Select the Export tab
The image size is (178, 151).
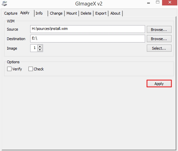pos(101,13)
